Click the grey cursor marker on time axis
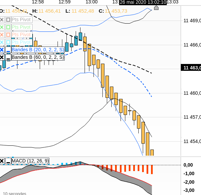This screenshot has height=195, width=201. coord(156,8)
